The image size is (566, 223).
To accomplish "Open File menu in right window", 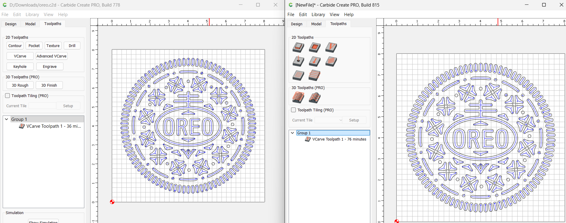I will pyautogui.click(x=291, y=14).
